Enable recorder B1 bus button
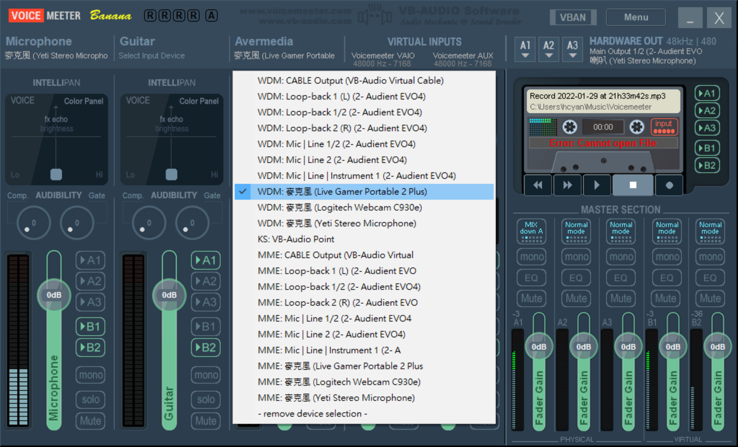Screen dimensions: 738x447 [707, 148]
